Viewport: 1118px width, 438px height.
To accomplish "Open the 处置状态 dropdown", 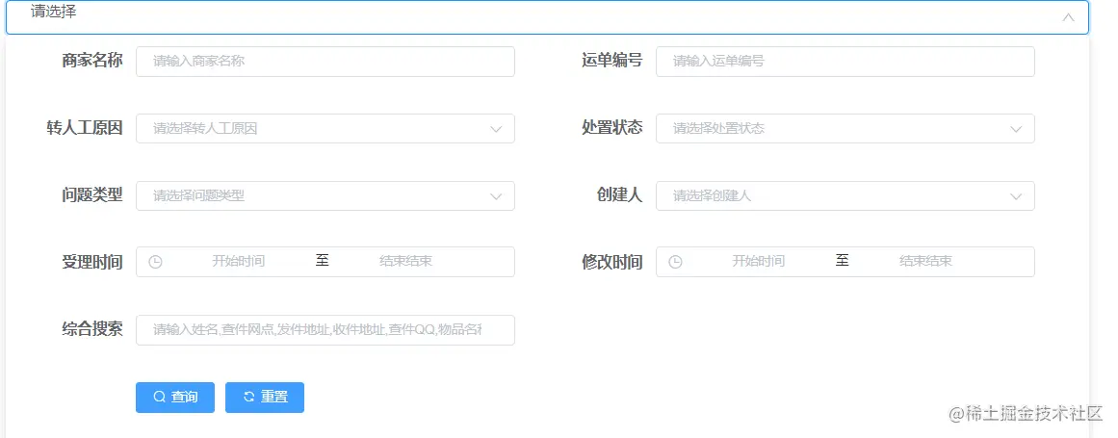I will pos(845,128).
